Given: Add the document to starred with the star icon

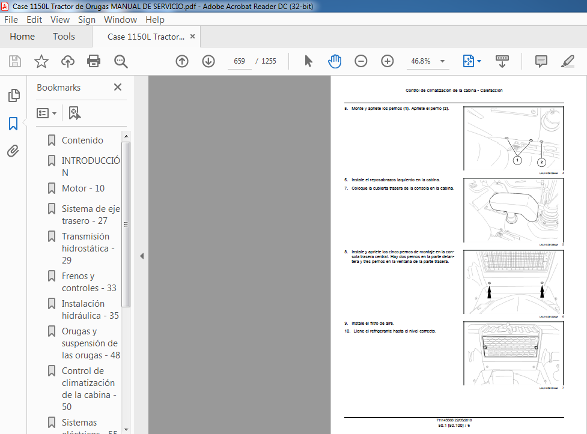Looking at the screenshot, I should pos(41,61).
